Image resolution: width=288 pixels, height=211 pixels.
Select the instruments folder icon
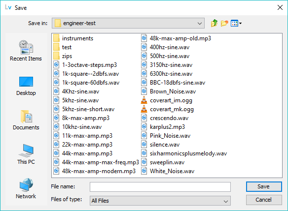click(x=56, y=38)
